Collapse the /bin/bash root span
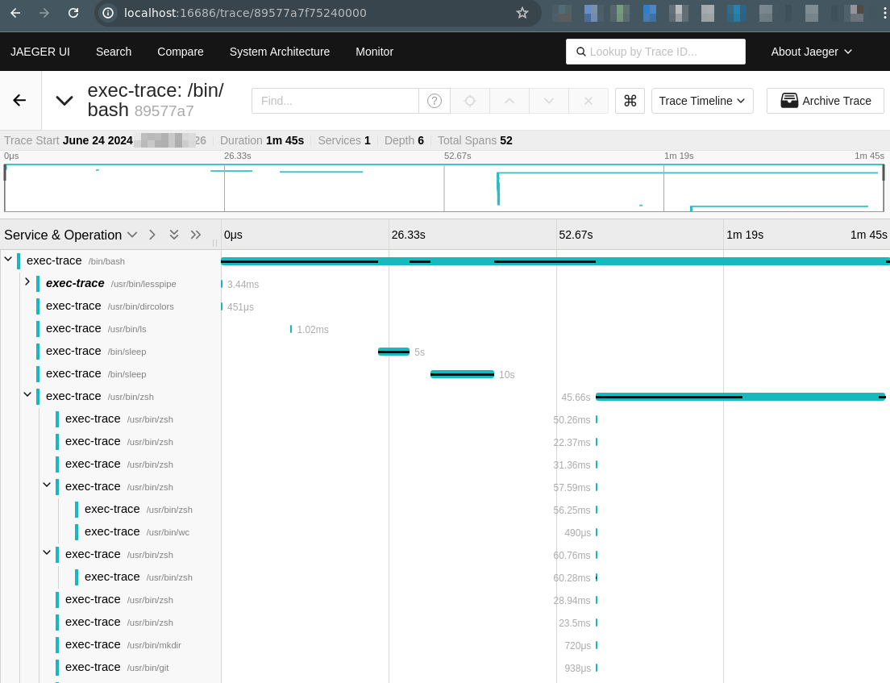 (x=8, y=260)
